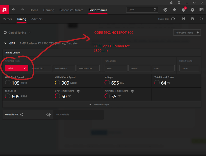Select the Quiet tuning preset
Viewport: 206px width, 156px height.
click(116, 68)
